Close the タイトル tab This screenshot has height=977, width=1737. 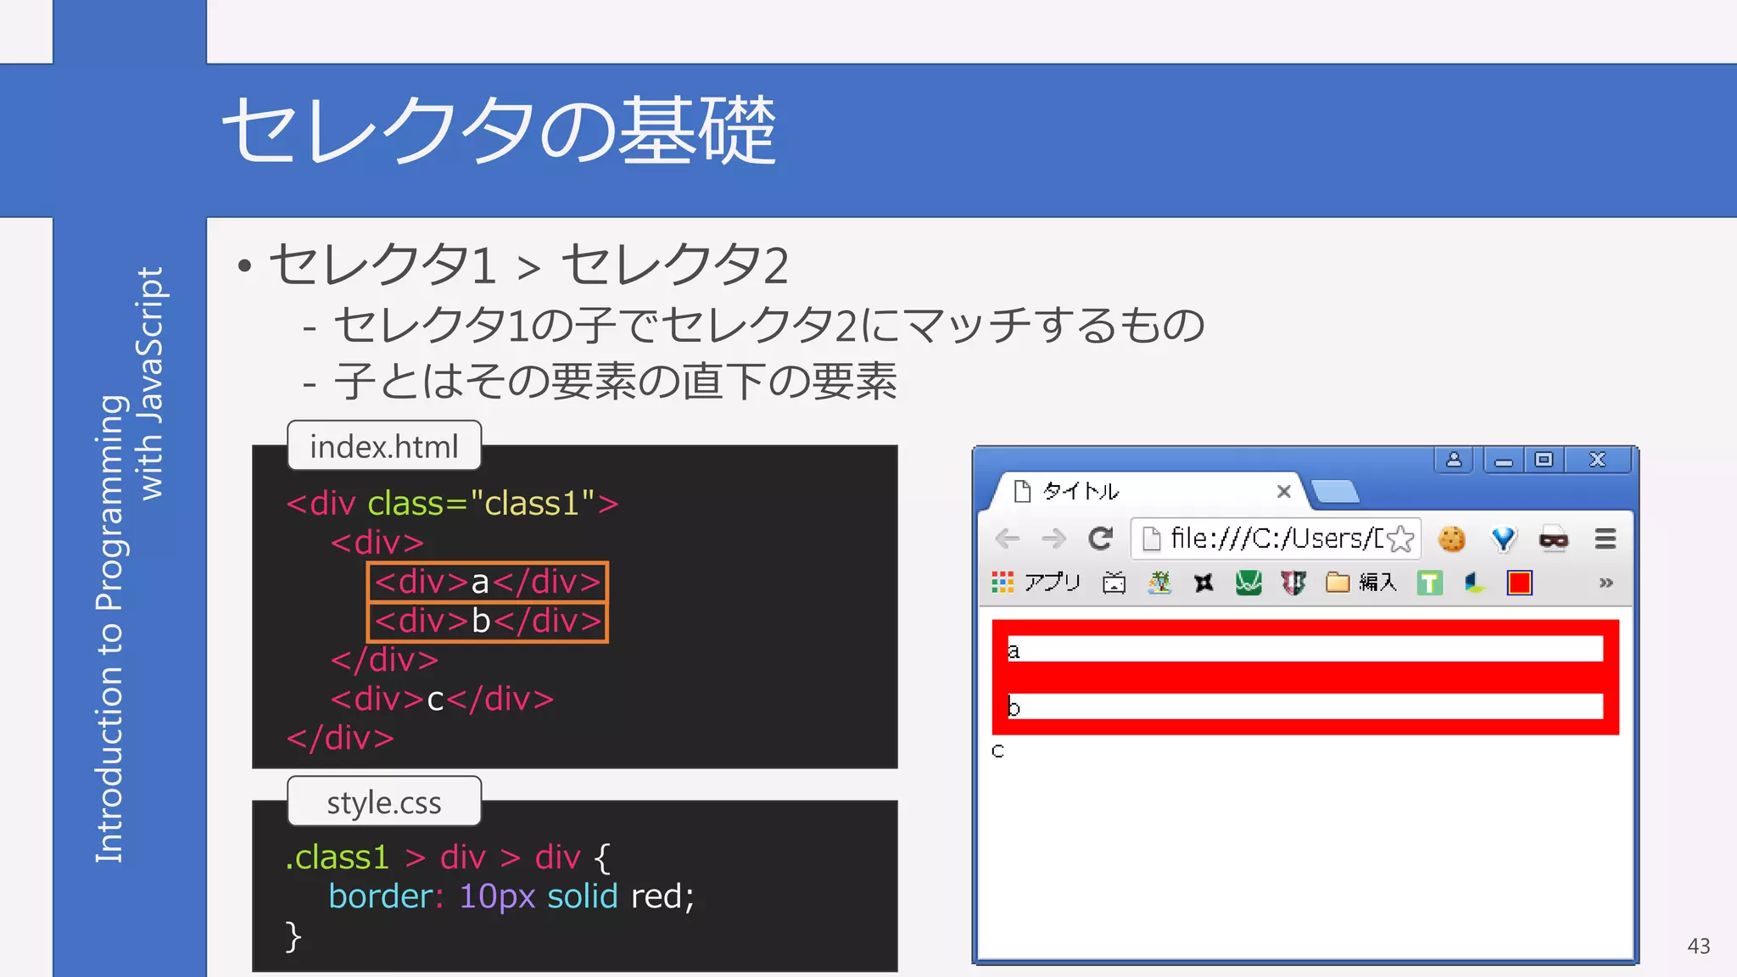[1283, 491]
